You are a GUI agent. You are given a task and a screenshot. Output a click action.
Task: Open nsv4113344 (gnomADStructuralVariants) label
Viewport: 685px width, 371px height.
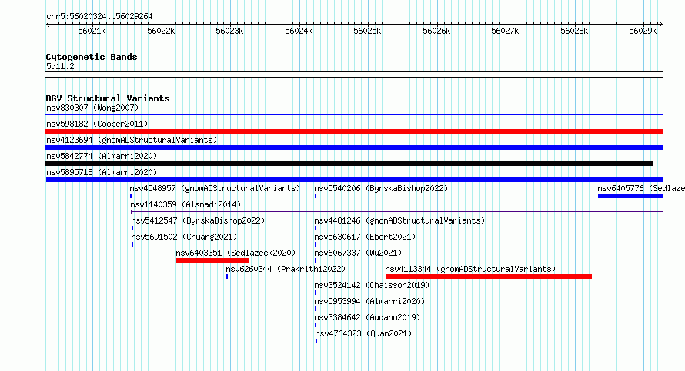(470, 269)
